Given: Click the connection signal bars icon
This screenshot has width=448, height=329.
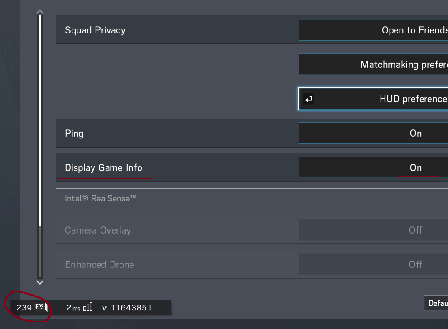Looking at the screenshot, I should pyautogui.click(x=88, y=307).
